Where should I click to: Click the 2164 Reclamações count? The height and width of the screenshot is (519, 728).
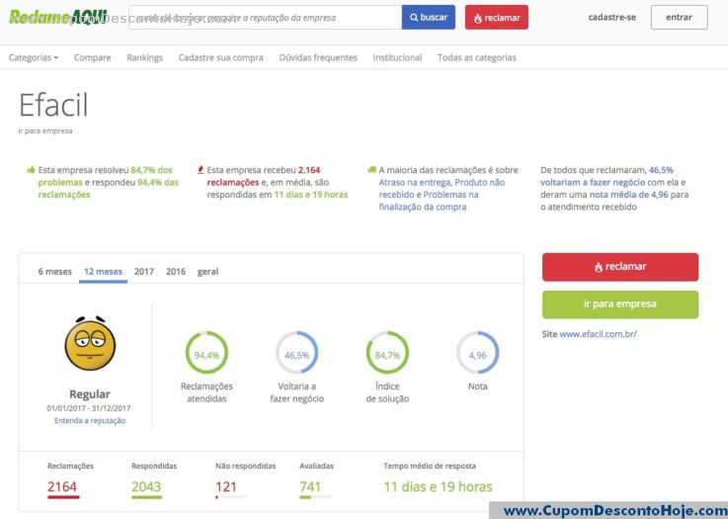click(62, 486)
